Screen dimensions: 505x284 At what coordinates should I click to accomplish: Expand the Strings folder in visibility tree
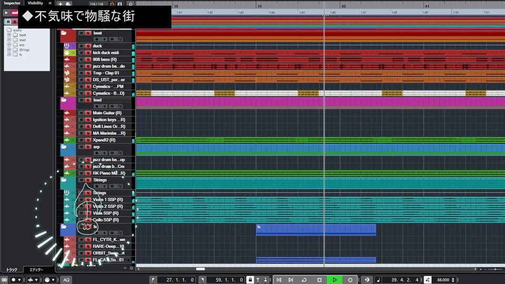pyautogui.click(x=9, y=50)
